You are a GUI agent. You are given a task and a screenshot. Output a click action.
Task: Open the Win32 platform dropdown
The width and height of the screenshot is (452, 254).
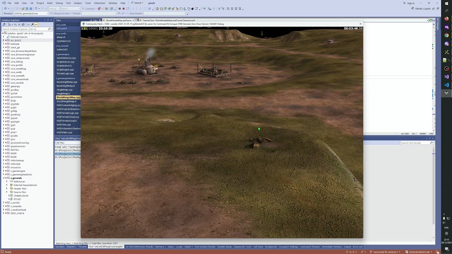point(71,8)
